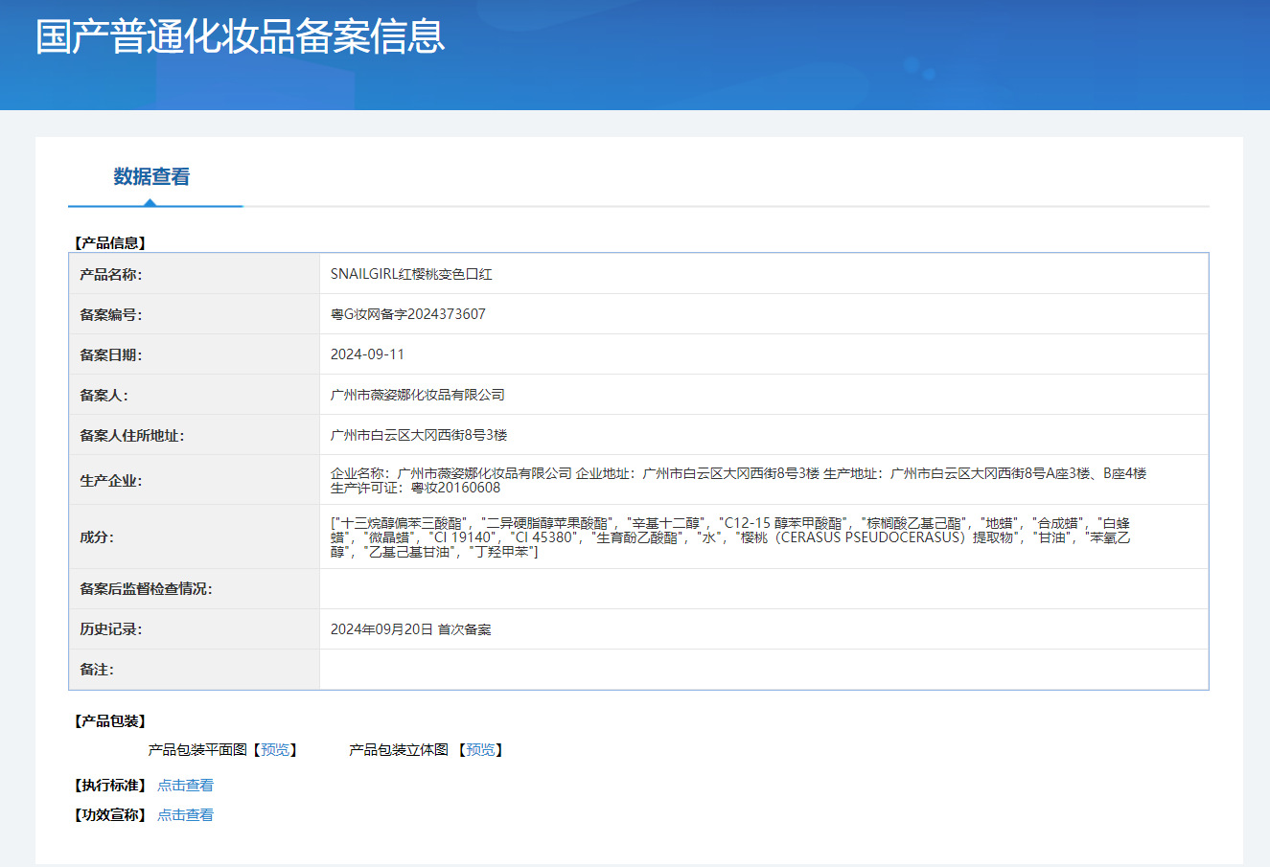Open 预览 link for 产品包装平面图
The image size is (1270, 867).
tap(275, 750)
